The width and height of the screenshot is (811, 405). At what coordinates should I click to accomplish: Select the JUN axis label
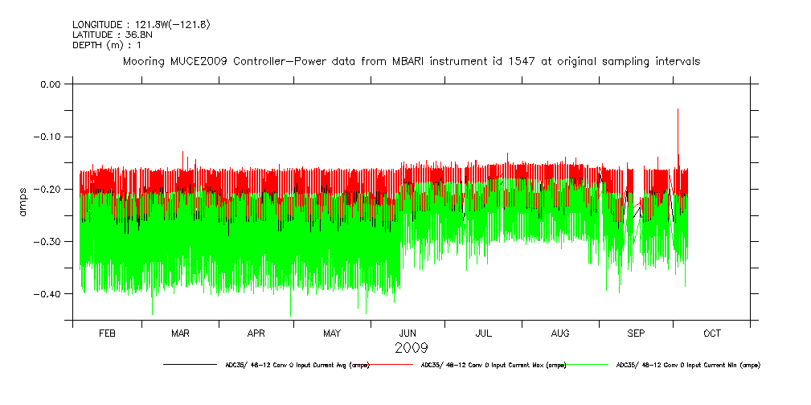408,333
